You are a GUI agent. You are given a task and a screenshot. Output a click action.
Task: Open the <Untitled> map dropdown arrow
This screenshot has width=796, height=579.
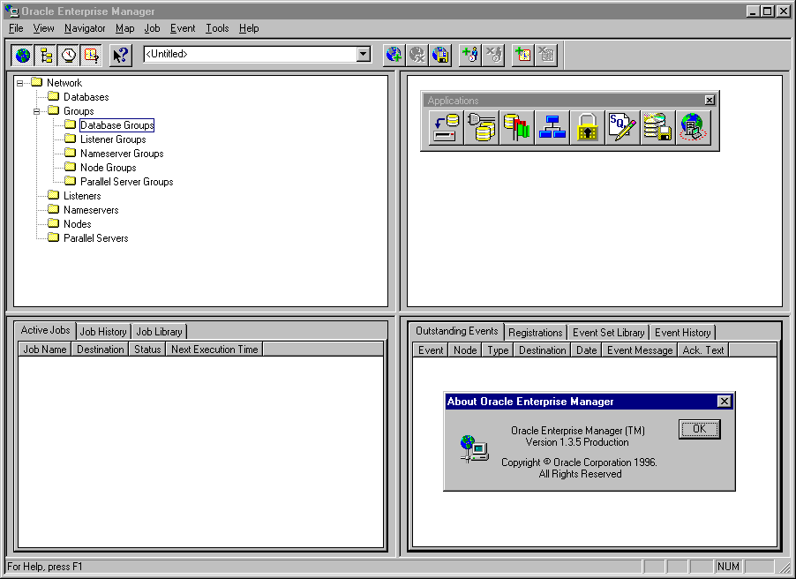point(363,54)
